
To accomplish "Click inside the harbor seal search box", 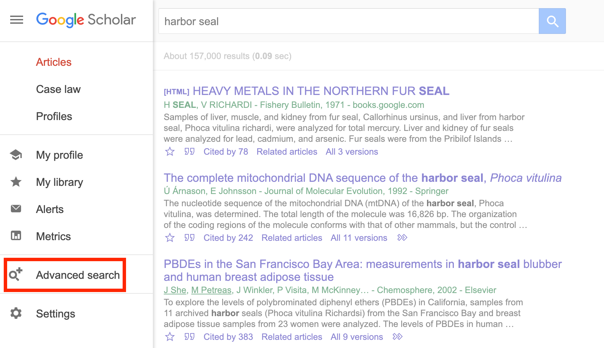I will coord(340,21).
